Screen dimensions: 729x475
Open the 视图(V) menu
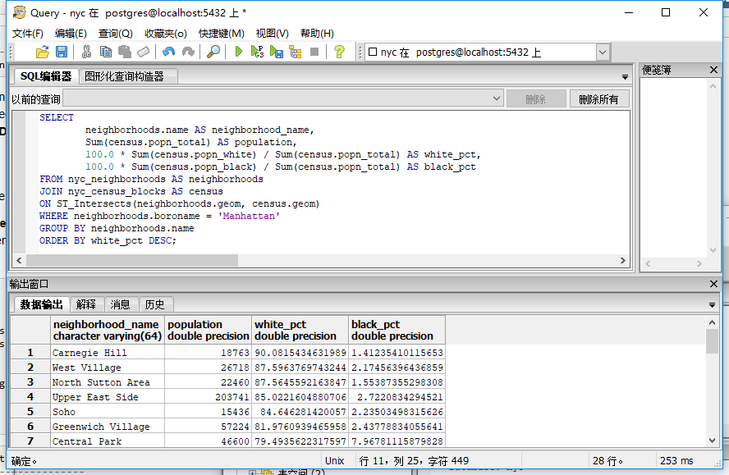click(x=272, y=34)
